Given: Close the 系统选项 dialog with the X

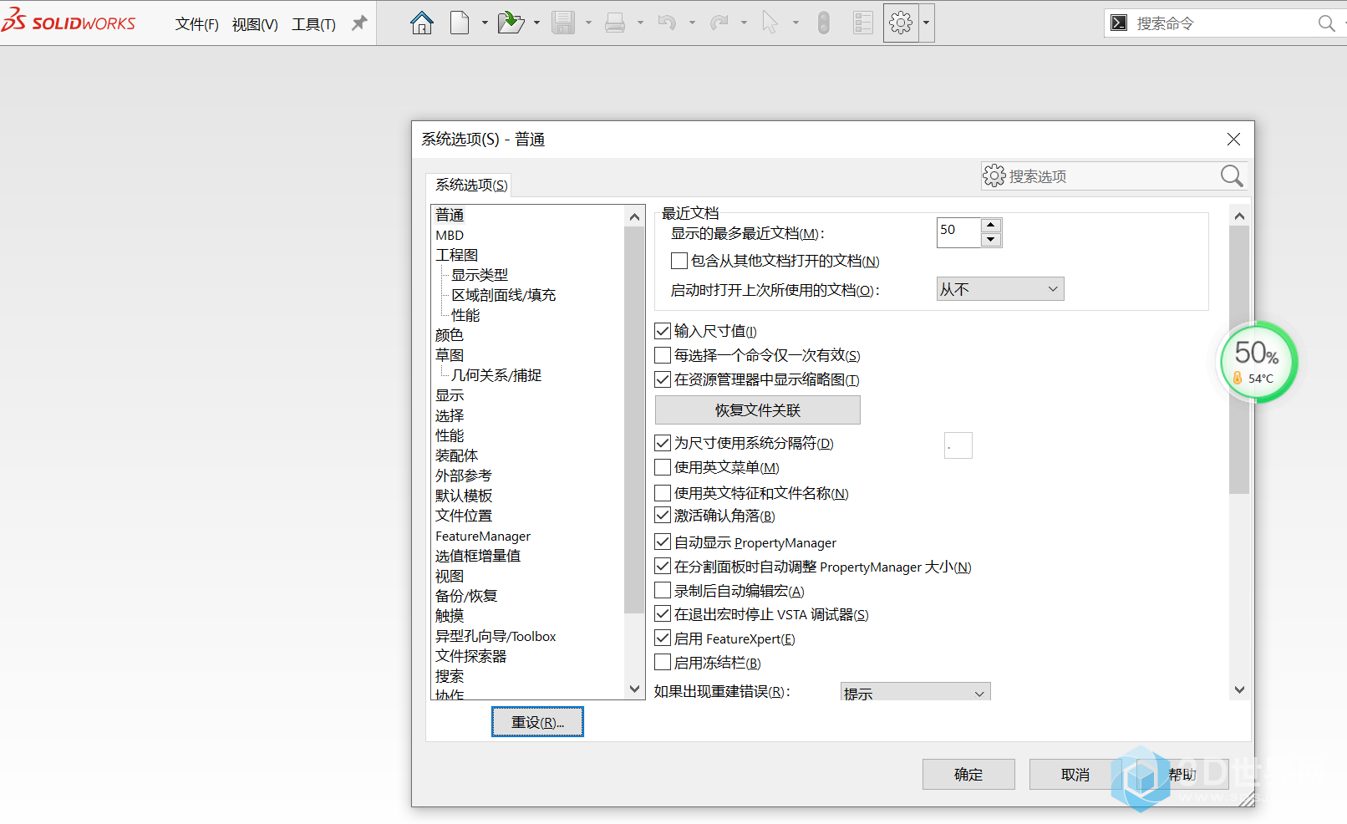Looking at the screenshot, I should [x=1233, y=139].
